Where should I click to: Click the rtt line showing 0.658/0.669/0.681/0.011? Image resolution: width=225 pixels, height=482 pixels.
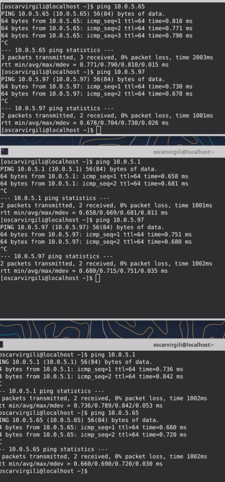84,213
